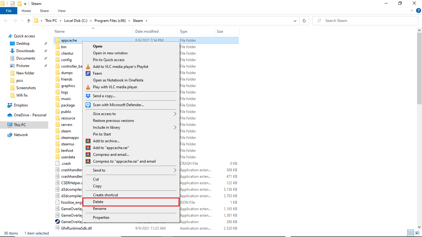Click the This PC monitor icon in sidebar

click(x=10, y=125)
